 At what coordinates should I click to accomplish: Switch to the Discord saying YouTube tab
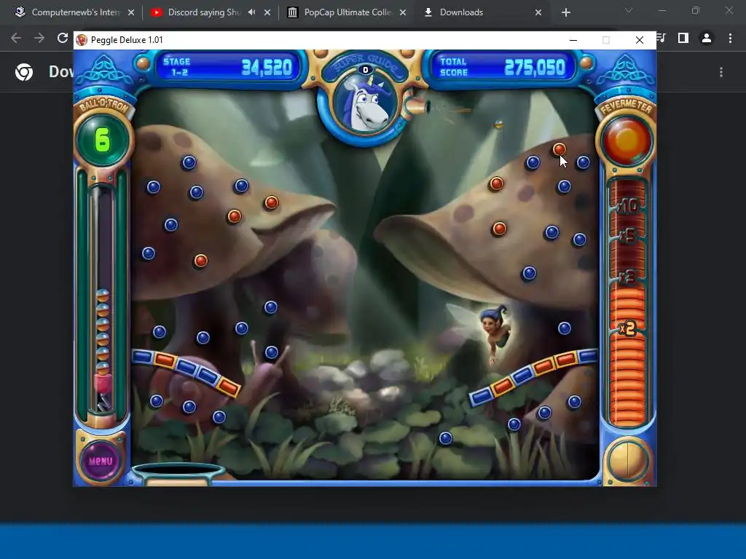pyautogui.click(x=204, y=12)
